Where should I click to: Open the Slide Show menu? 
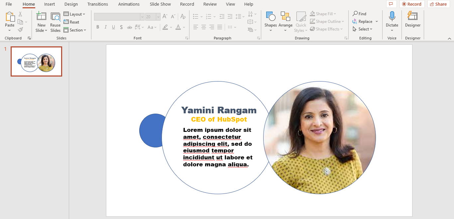(160, 4)
